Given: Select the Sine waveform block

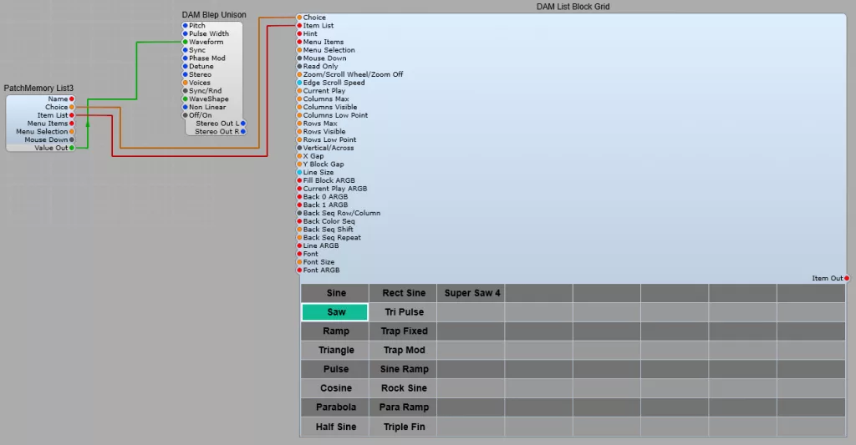Looking at the screenshot, I should pyautogui.click(x=335, y=293).
